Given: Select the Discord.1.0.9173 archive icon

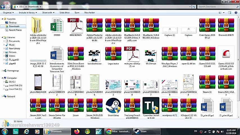Looking at the screenshot, I should [226, 25].
